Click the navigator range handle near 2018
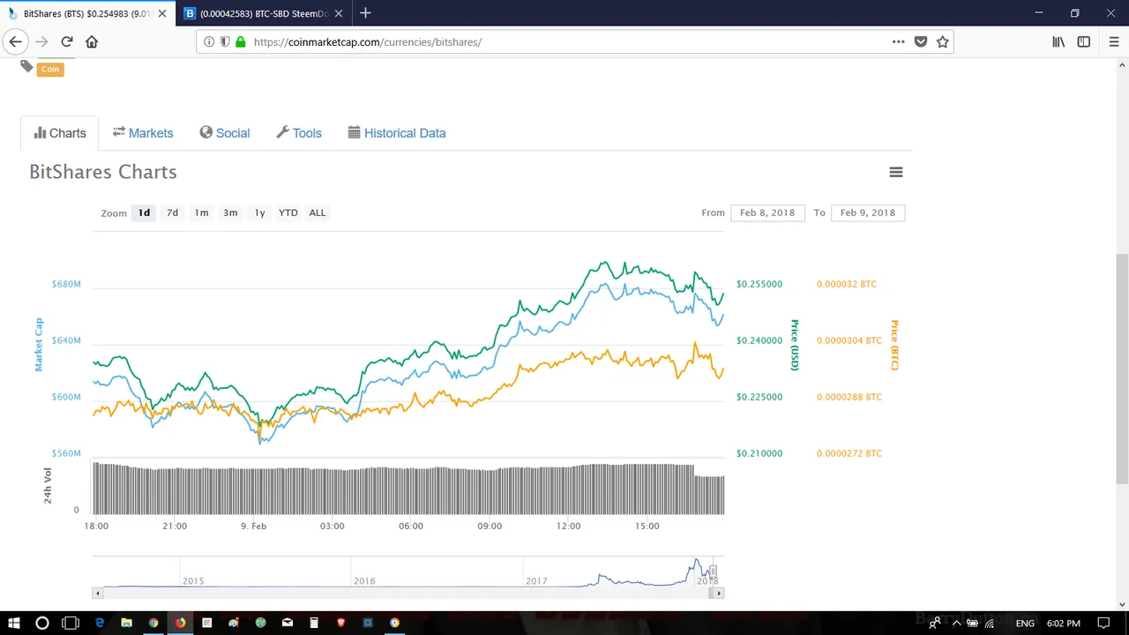 coord(714,571)
